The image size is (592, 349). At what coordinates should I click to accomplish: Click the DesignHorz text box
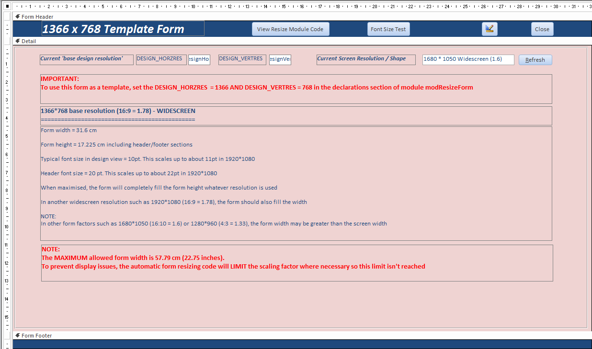click(199, 59)
